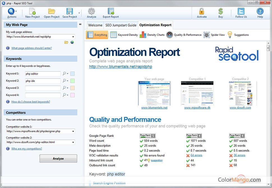Viewport: 272px width, 188px height.
Task: Click the Export Report icon
Action: point(111,11)
